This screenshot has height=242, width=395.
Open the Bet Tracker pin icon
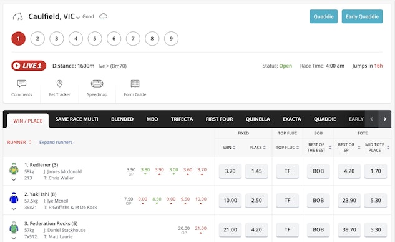coord(59,84)
